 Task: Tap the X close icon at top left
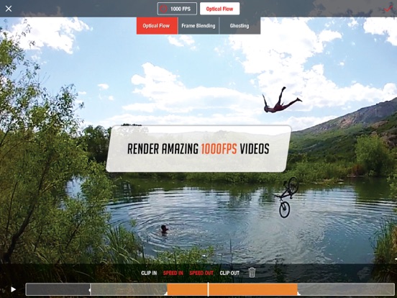coord(9,9)
